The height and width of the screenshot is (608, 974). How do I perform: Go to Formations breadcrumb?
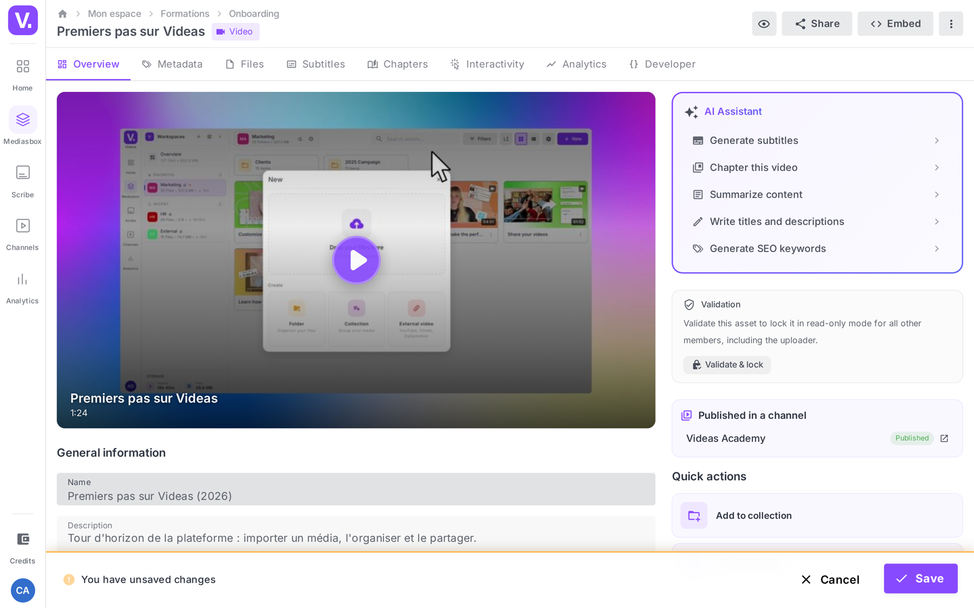coord(185,13)
